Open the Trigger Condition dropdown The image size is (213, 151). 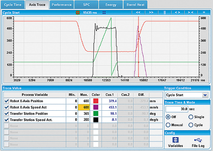click(204, 95)
